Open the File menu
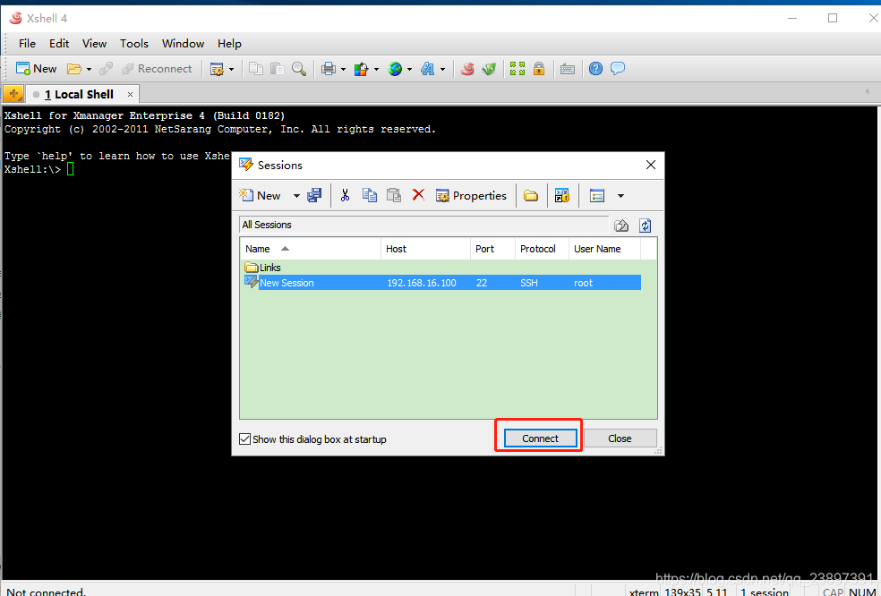Viewport: 881px width, 596px height. click(27, 43)
